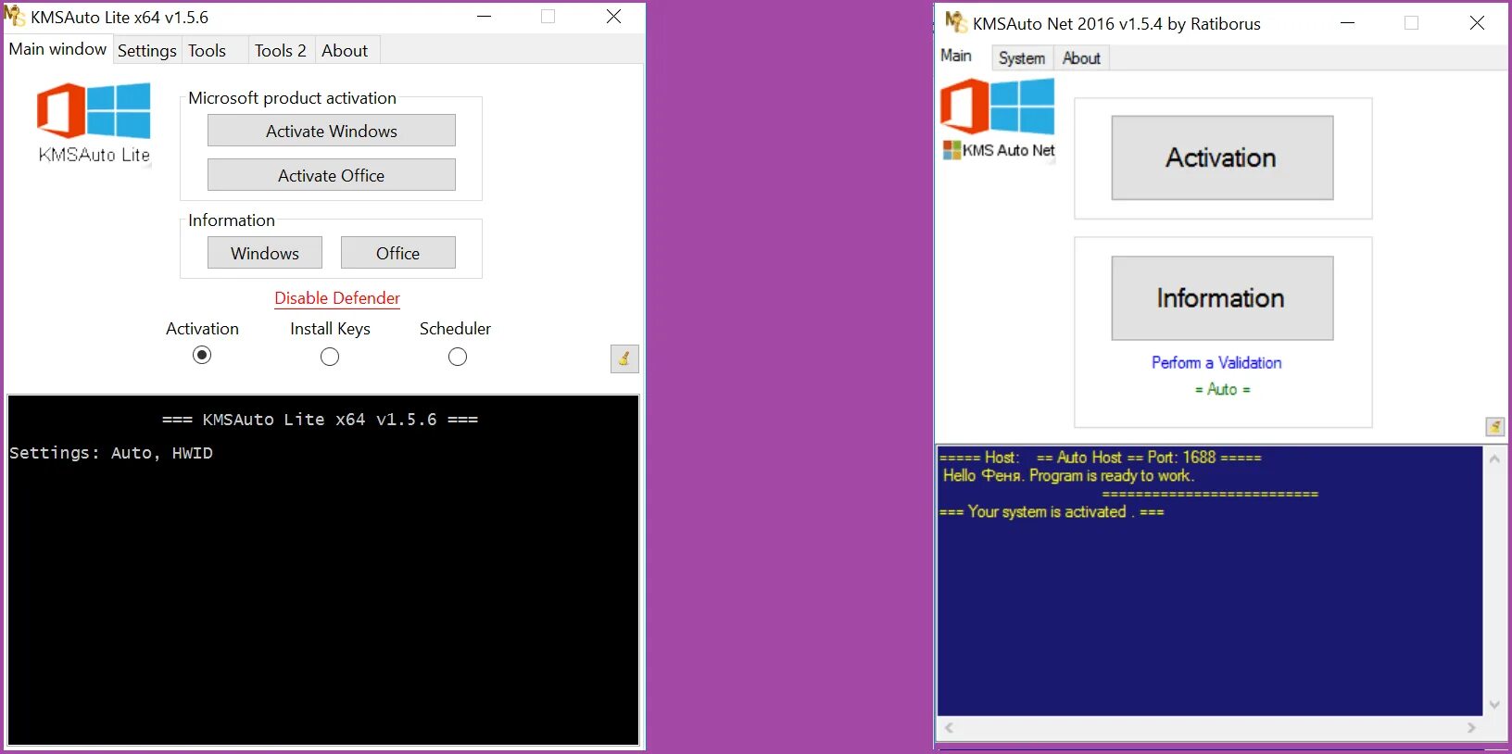This screenshot has height=754, width=1512.
Task: Open the About tab in KMSAuto Net
Action: tap(1081, 58)
